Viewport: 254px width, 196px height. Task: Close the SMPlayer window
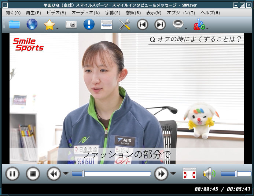click(249, 5)
